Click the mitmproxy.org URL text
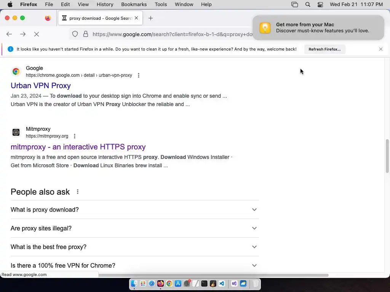The image size is (390, 292). pos(47,136)
